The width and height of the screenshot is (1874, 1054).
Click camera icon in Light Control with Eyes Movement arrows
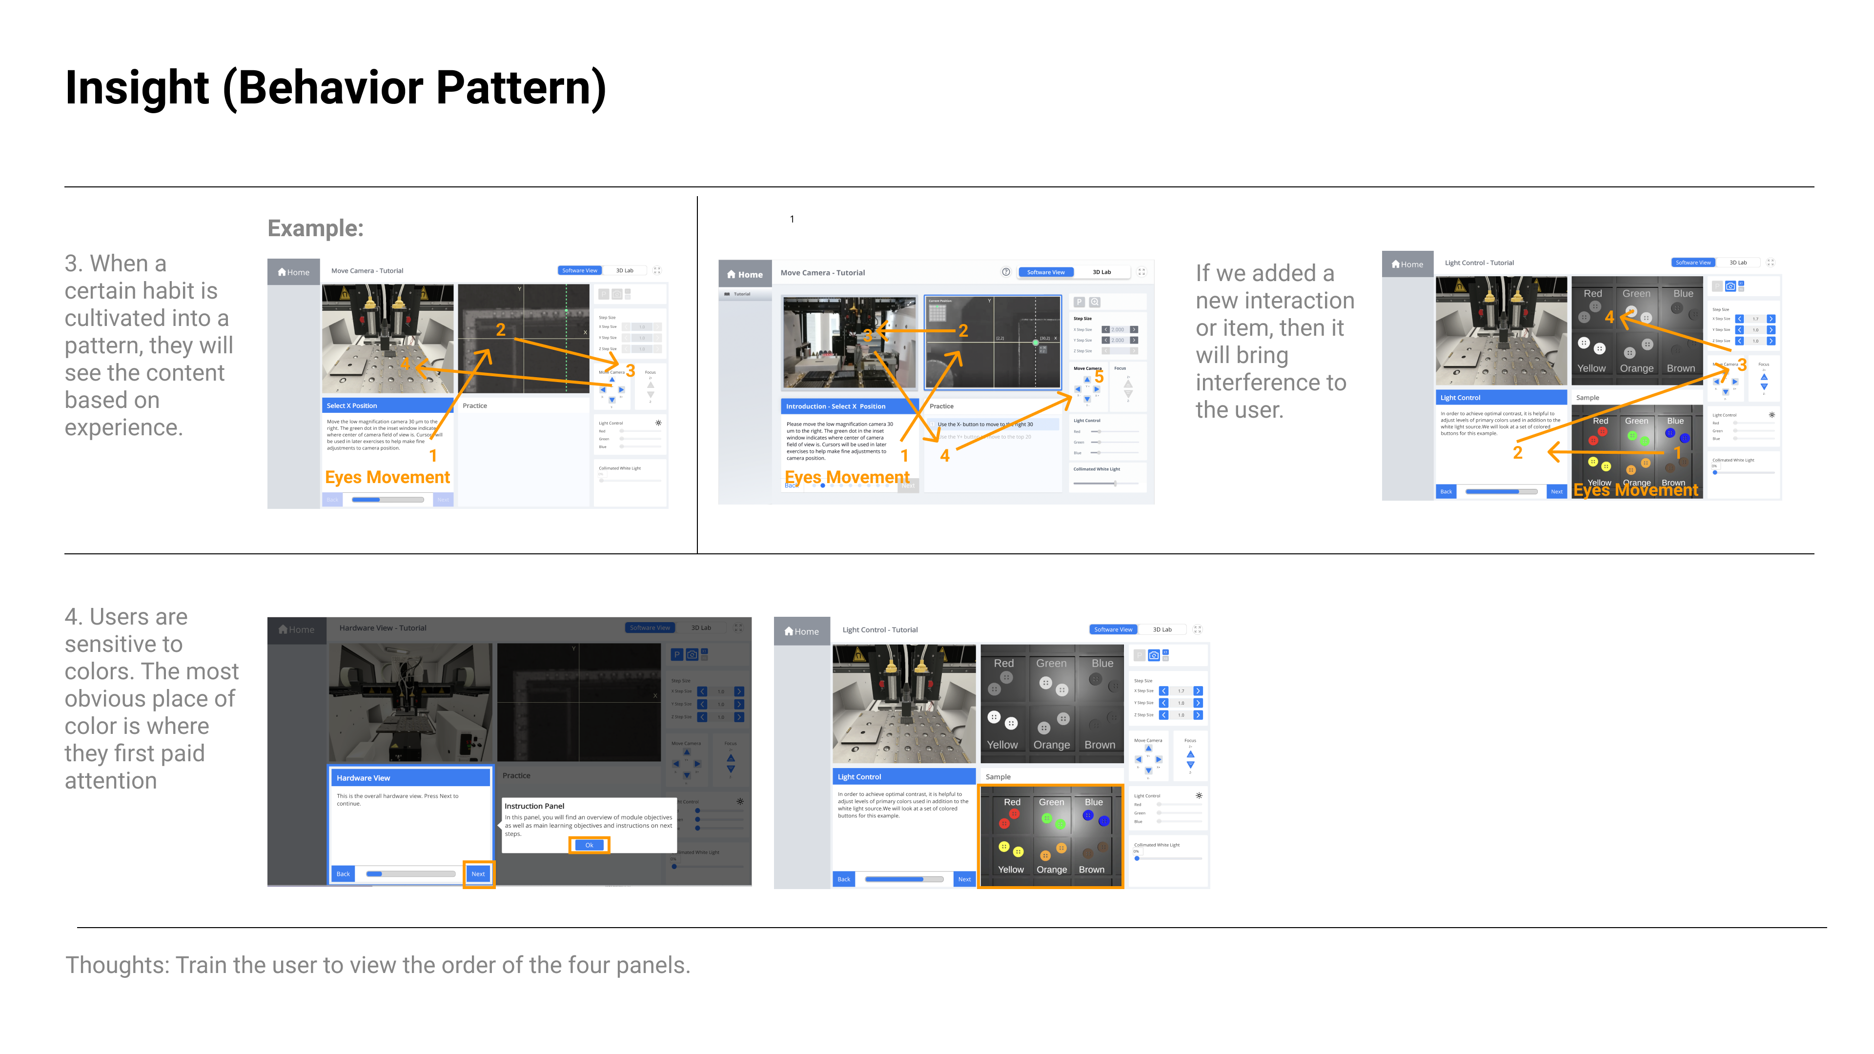pyautogui.click(x=1730, y=286)
